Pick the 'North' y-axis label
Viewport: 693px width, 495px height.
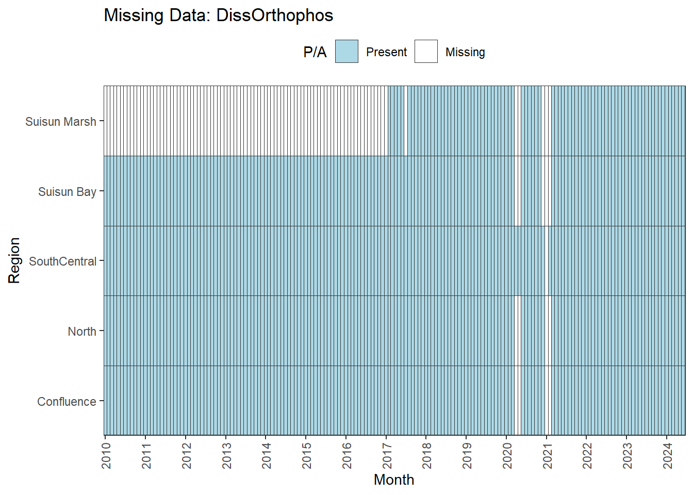pyautogui.click(x=82, y=332)
